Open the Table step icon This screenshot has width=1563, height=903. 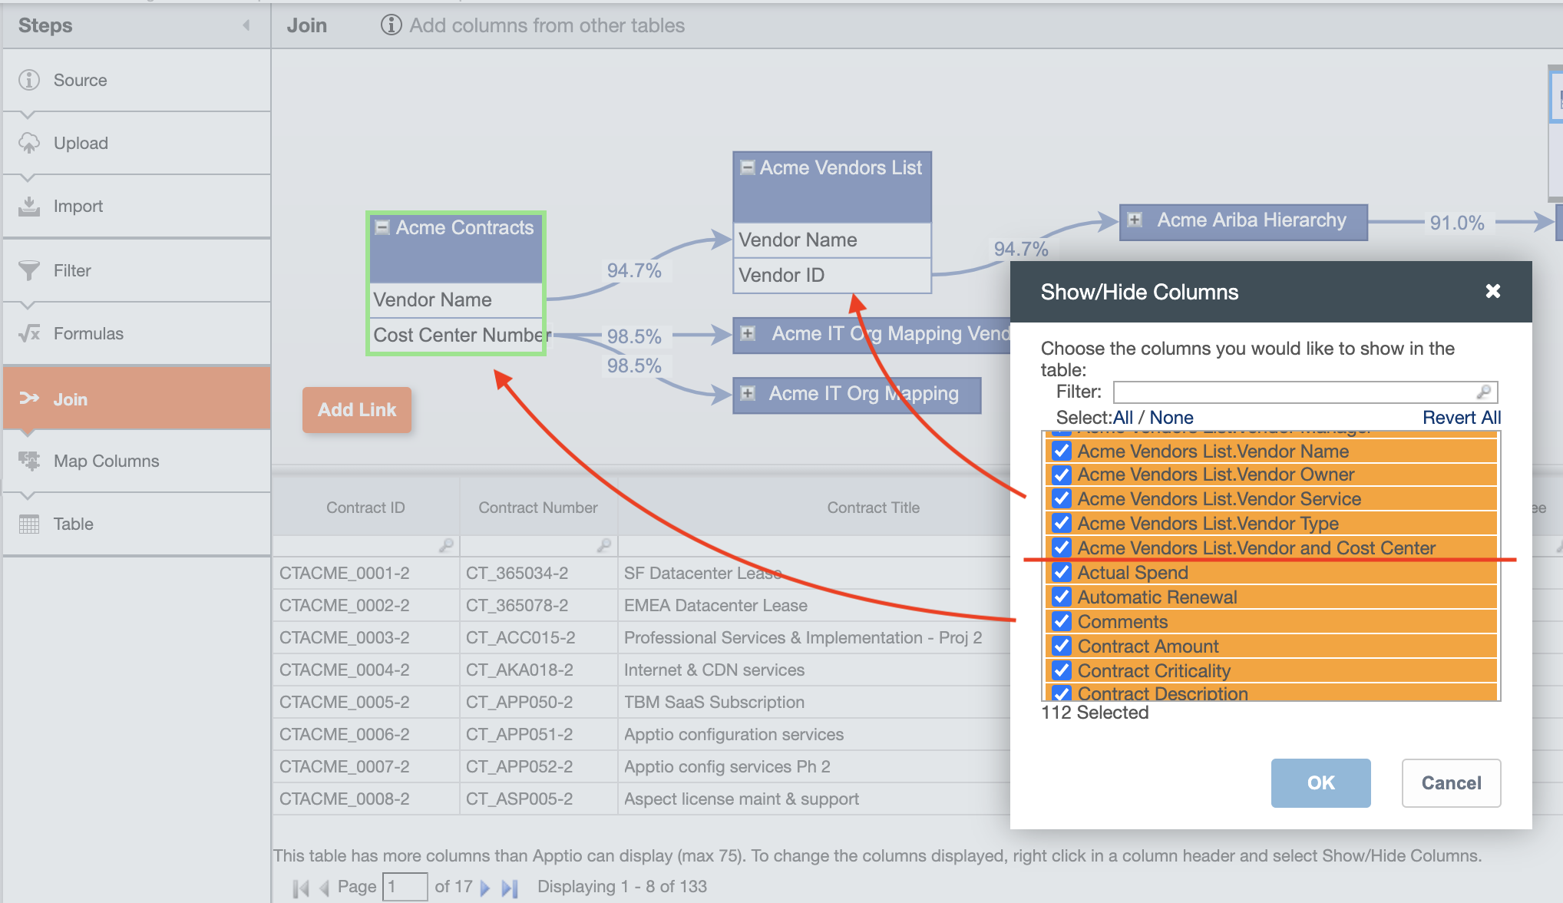coord(29,524)
